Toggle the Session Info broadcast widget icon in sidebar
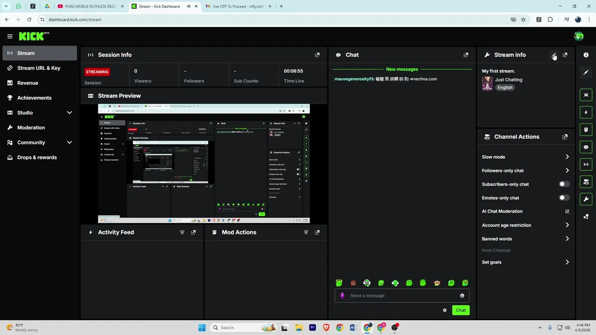 [586, 164]
